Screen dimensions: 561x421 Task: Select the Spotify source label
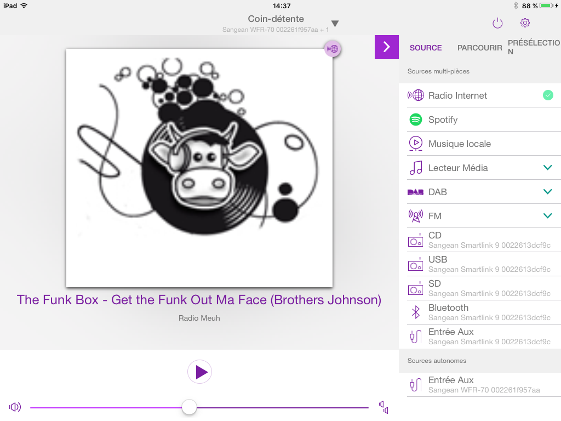[x=443, y=120]
